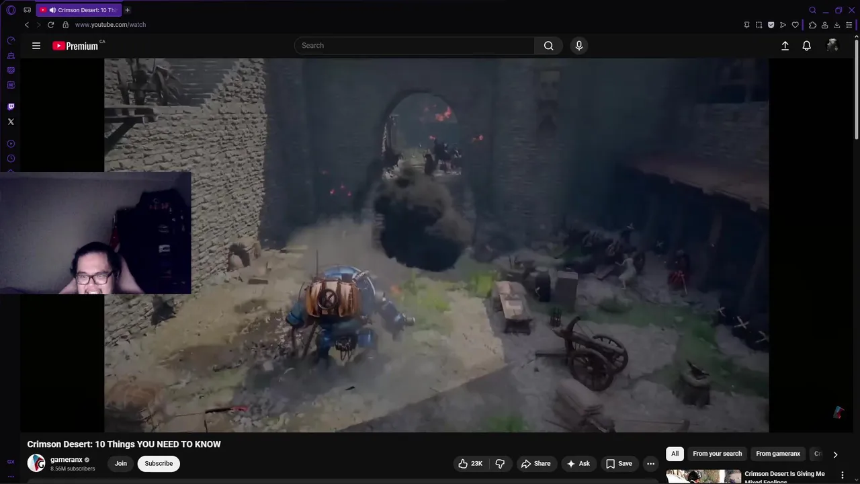Click the pinboard pin icon in address bar
The height and width of the screenshot is (484, 860).
click(x=746, y=25)
